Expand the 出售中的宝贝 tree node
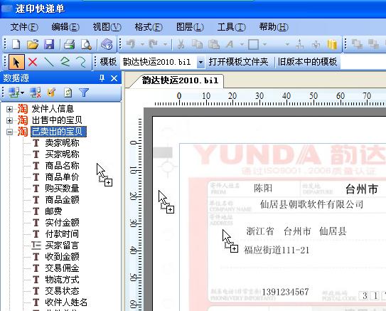This screenshot has height=311, width=386. tap(10, 120)
